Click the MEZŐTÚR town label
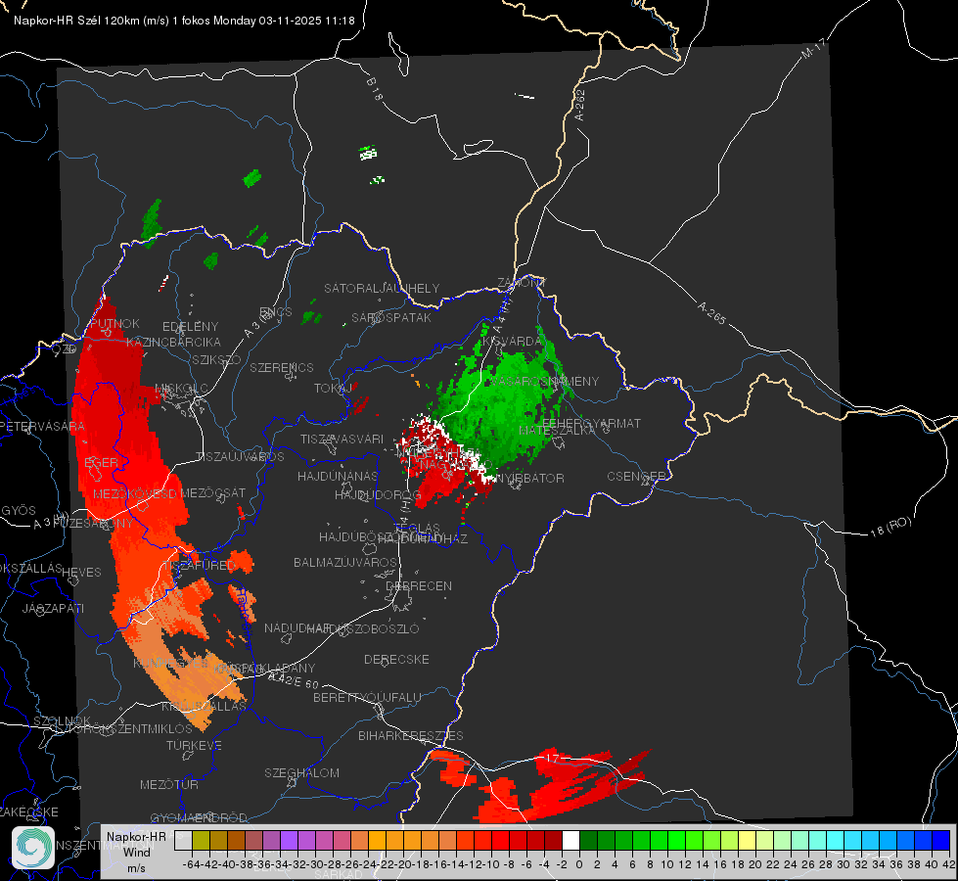Image resolution: width=958 pixels, height=881 pixels. pyautogui.click(x=169, y=784)
